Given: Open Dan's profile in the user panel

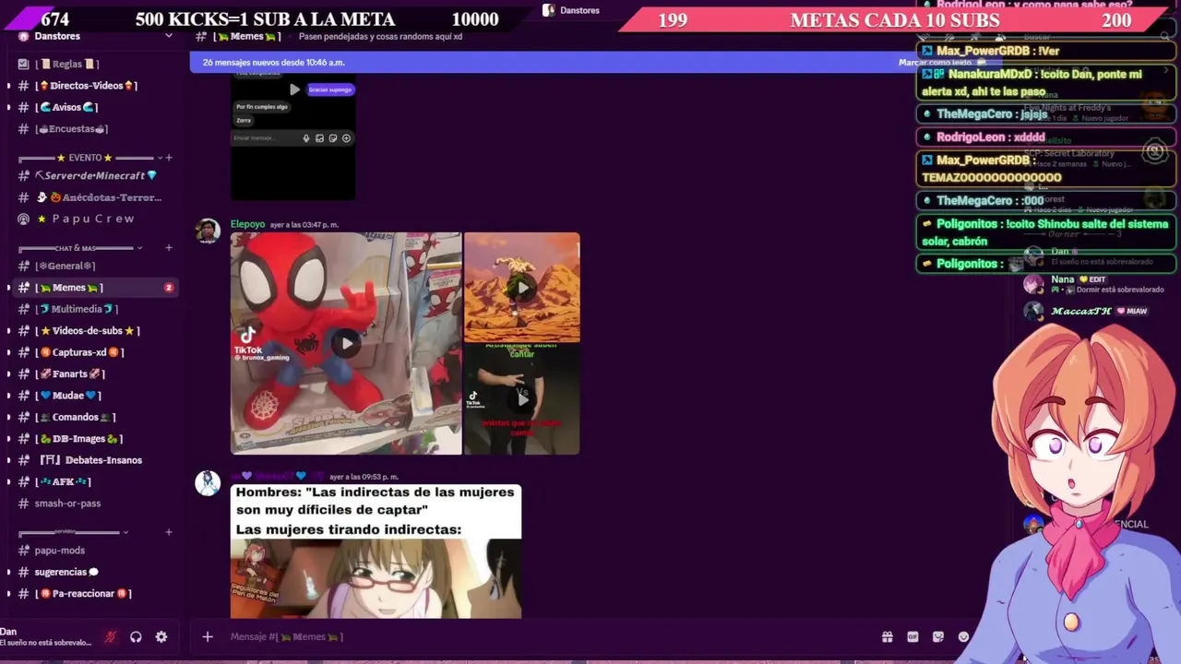Looking at the screenshot, I should point(46,636).
